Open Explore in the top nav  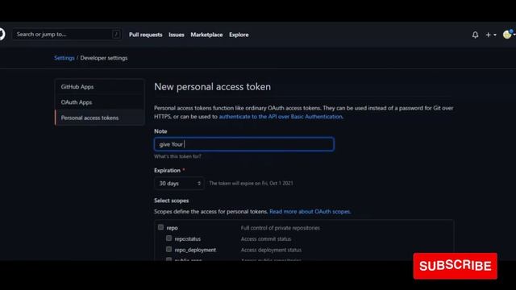click(x=239, y=35)
